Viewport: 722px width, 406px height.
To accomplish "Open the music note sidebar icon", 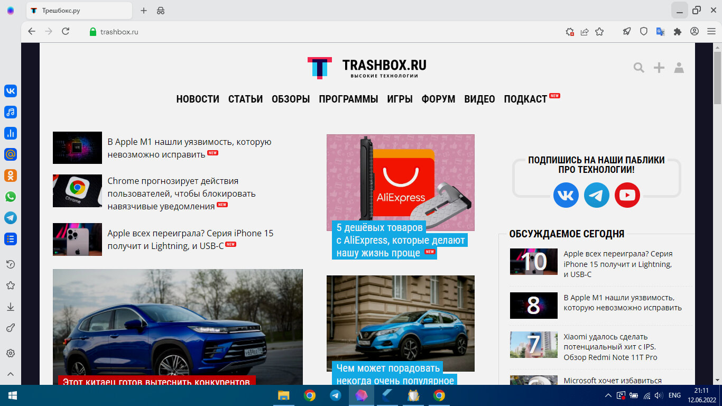I will 10,112.
